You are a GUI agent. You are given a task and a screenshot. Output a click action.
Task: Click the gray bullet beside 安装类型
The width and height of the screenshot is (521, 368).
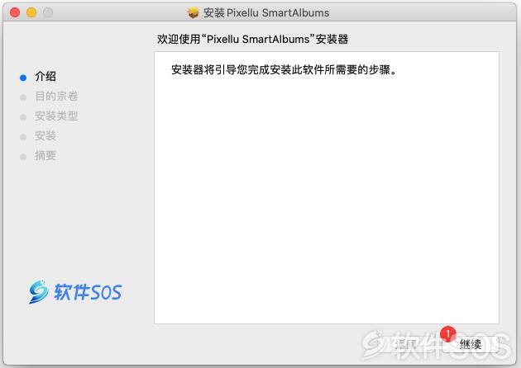(23, 117)
